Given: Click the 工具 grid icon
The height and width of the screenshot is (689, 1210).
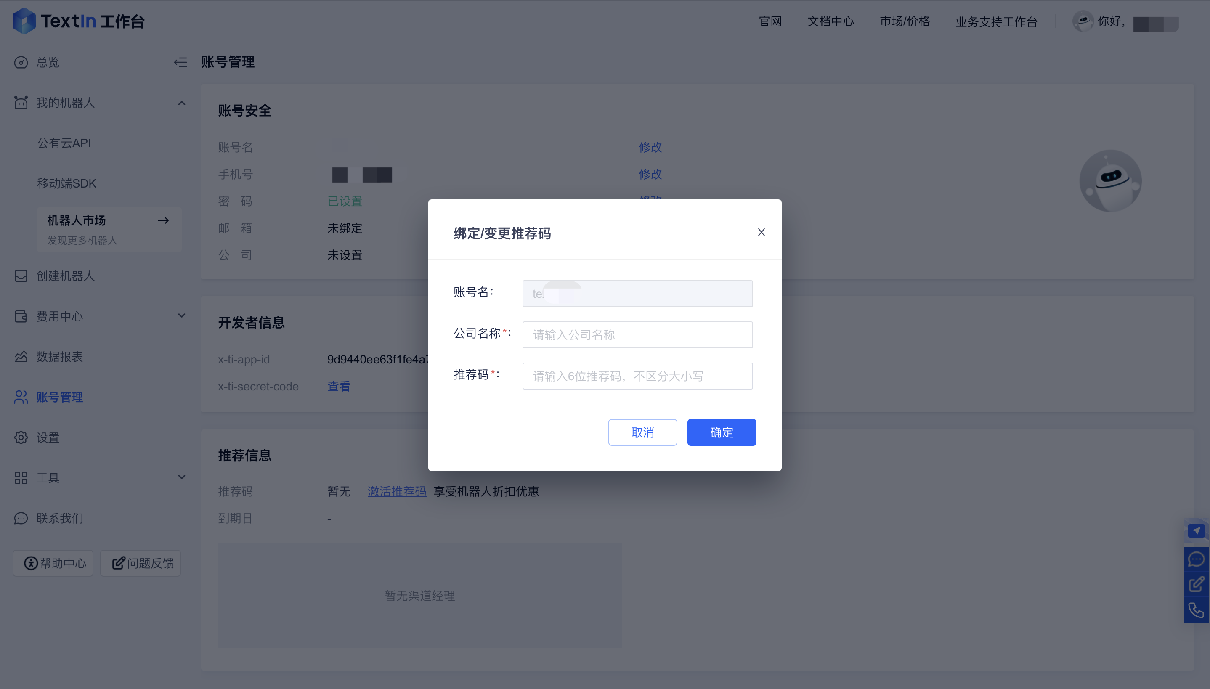Looking at the screenshot, I should click(21, 478).
